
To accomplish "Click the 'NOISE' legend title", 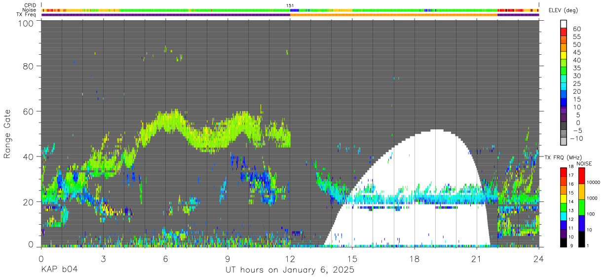I will pyautogui.click(x=584, y=163).
